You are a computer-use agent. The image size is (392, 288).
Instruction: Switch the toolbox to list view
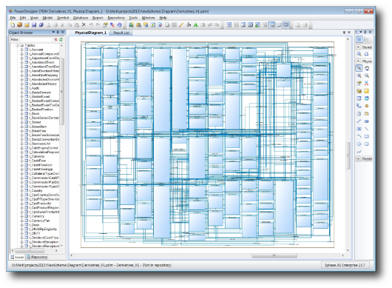[x=367, y=39]
